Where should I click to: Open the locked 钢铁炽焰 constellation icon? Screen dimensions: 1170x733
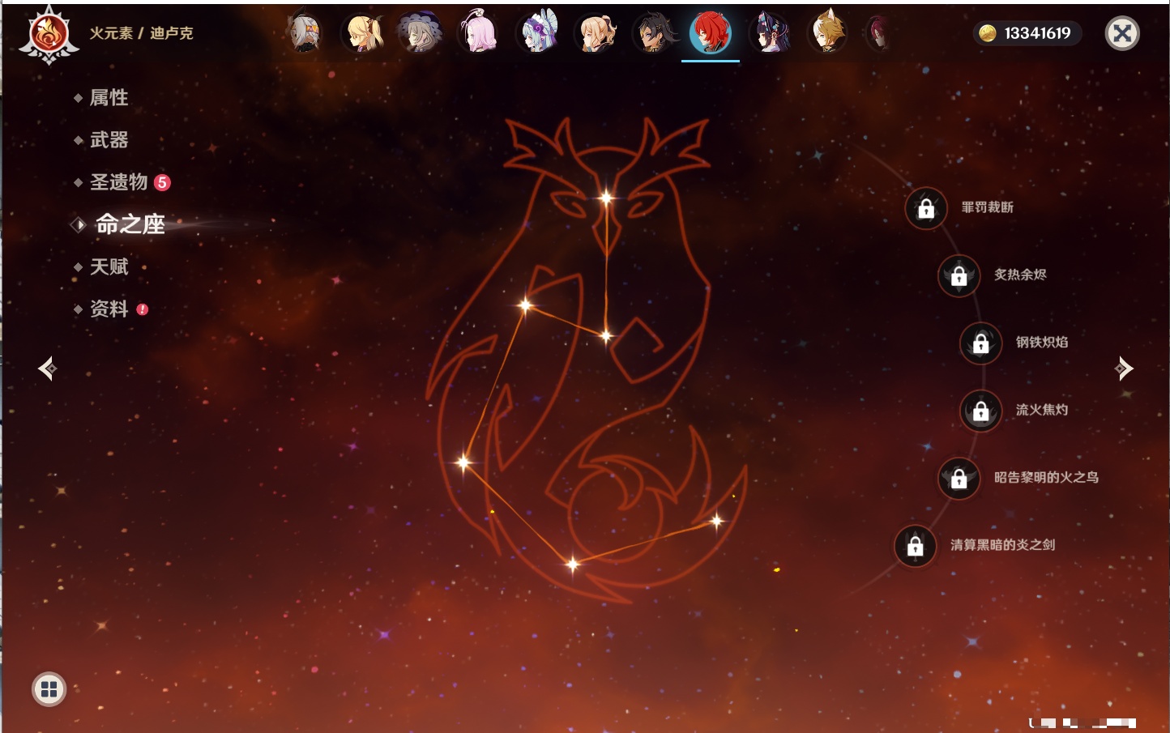pyautogui.click(x=981, y=343)
